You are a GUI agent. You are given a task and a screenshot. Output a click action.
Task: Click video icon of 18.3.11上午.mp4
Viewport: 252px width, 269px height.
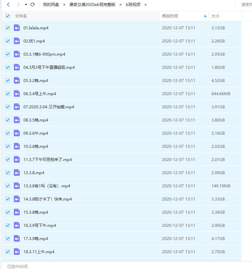17,252
